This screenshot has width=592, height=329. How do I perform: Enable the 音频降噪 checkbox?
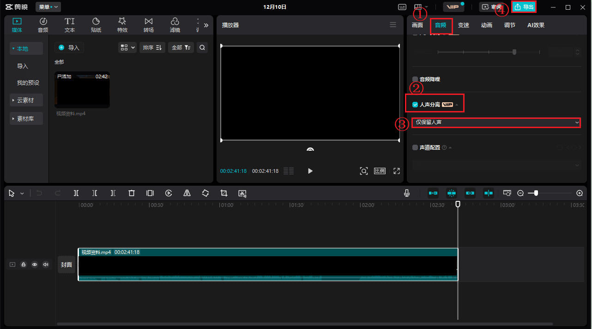point(415,79)
